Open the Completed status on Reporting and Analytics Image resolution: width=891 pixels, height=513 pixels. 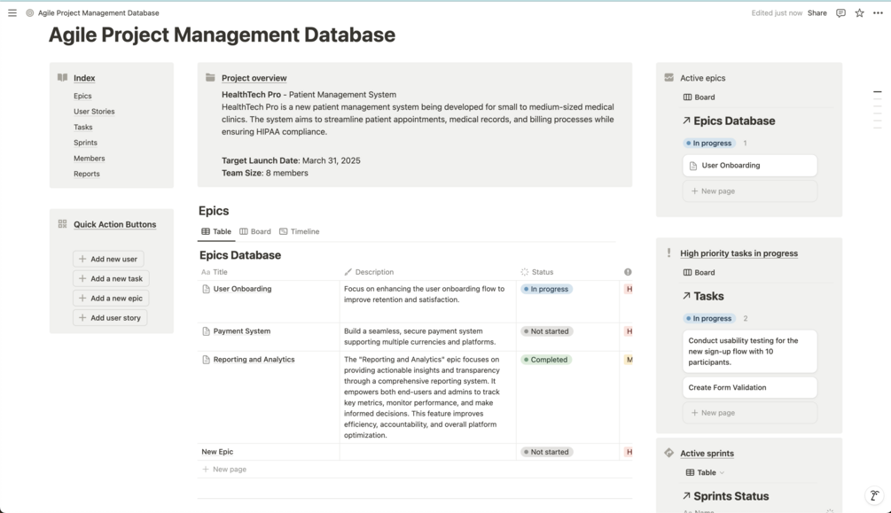(545, 360)
